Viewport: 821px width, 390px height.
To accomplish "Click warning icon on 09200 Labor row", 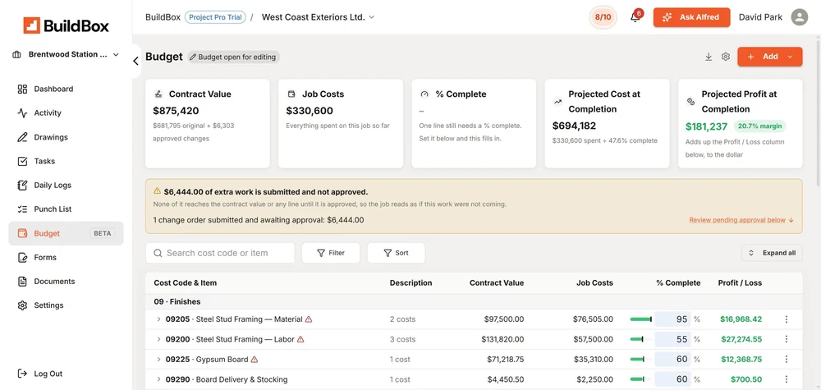I will click(300, 339).
